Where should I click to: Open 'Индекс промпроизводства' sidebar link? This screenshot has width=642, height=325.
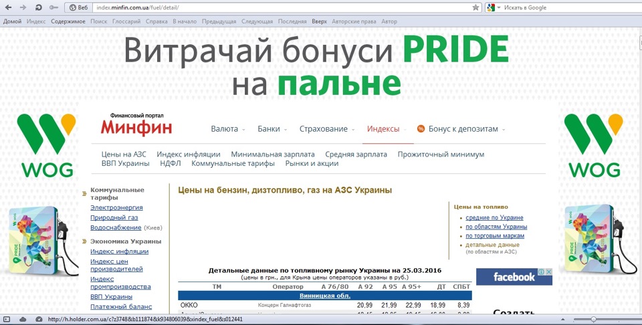[x=120, y=283]
